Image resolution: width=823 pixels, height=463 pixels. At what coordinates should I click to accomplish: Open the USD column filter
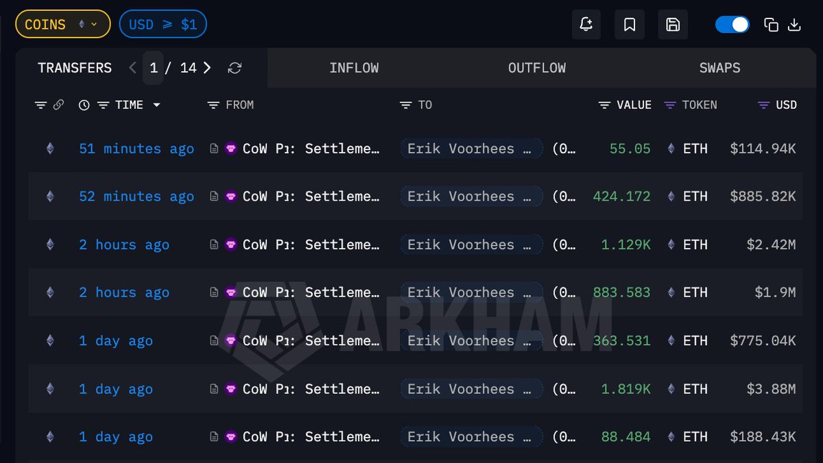click(763, 105)
